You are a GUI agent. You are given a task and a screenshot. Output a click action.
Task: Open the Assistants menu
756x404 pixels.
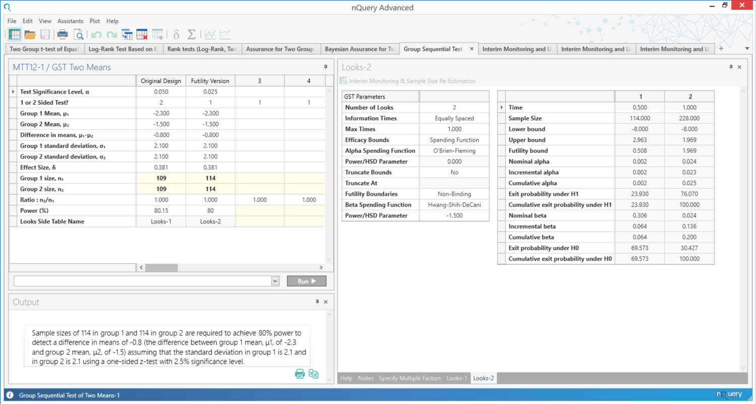pos(70,21)
